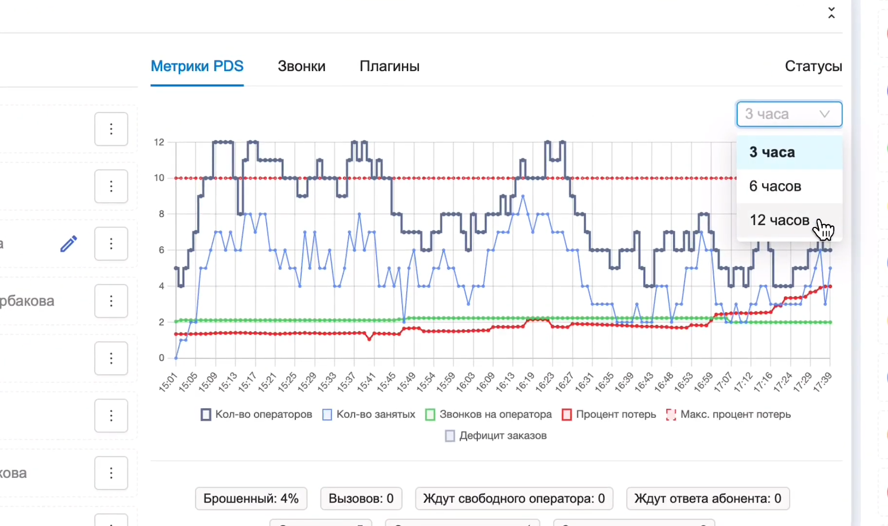This screenshot has height=526, width=888.
Task: Click the blue pencil edit icon
Action: pyautogui.click(x=69, y=244)
